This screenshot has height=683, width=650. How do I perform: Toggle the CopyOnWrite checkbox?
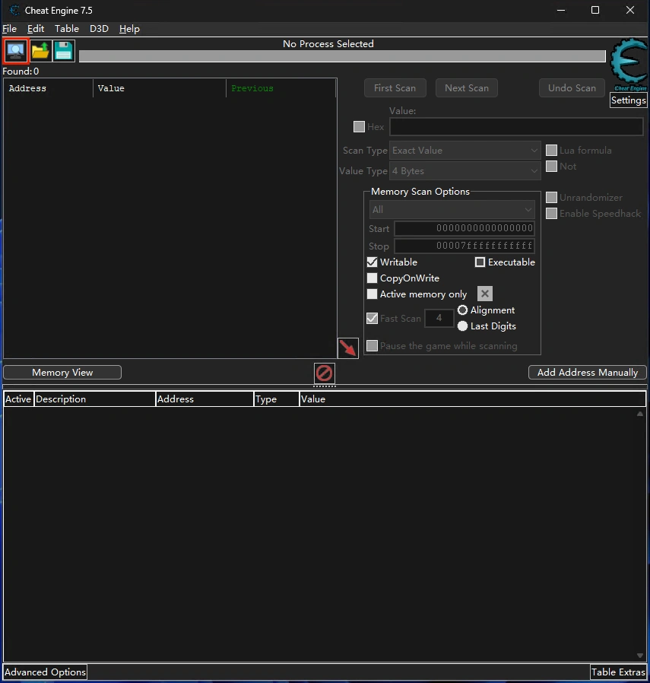point(373,278)
